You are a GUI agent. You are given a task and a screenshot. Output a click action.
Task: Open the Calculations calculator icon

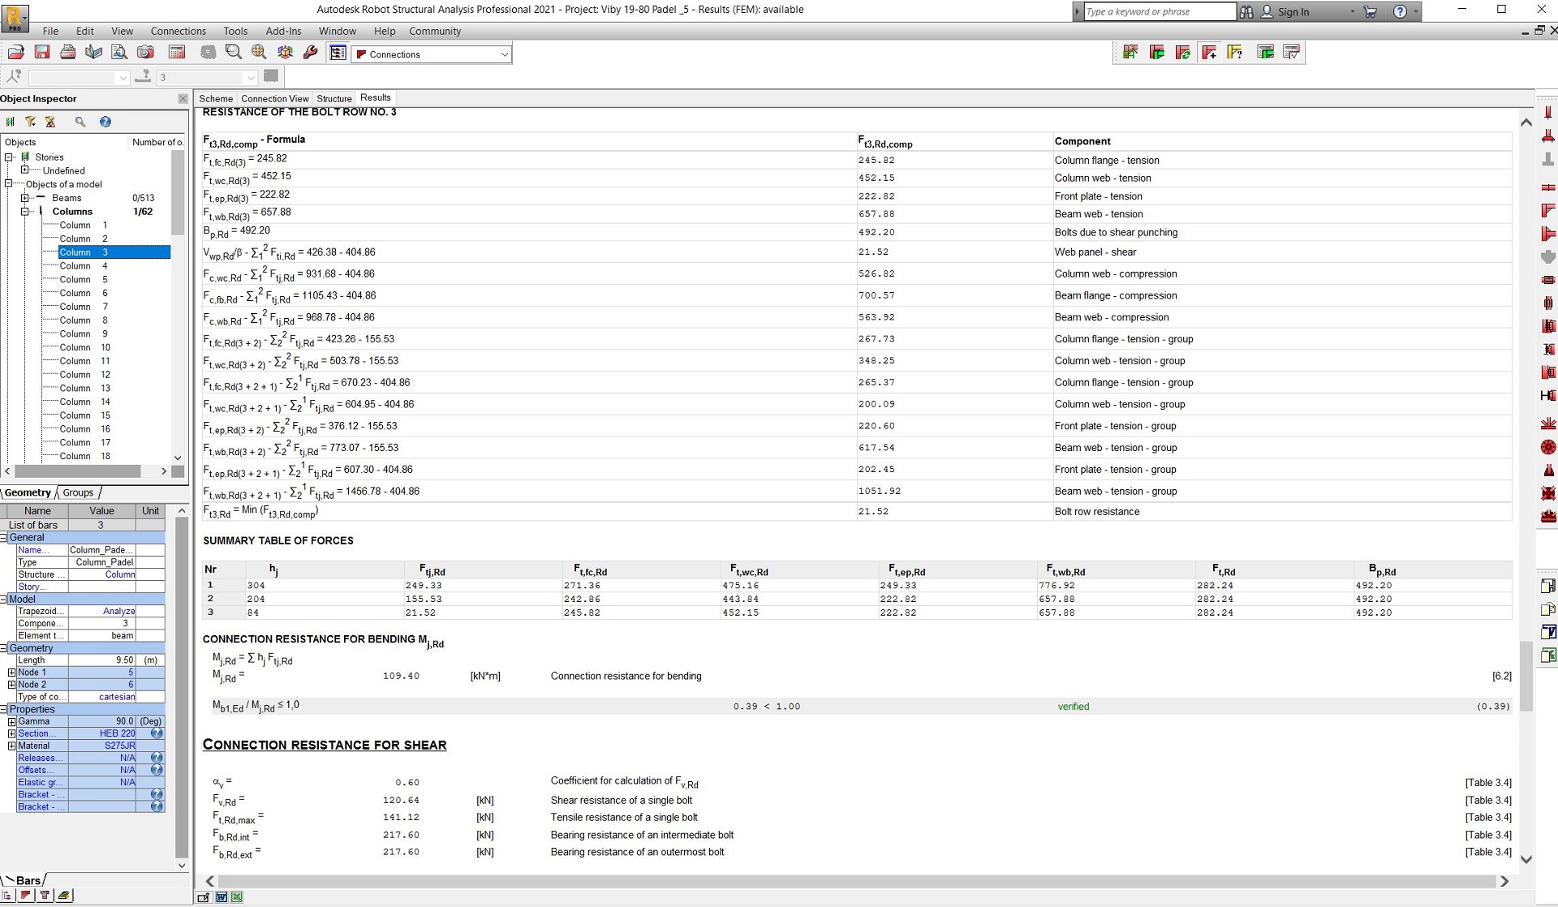pos(177,53)
